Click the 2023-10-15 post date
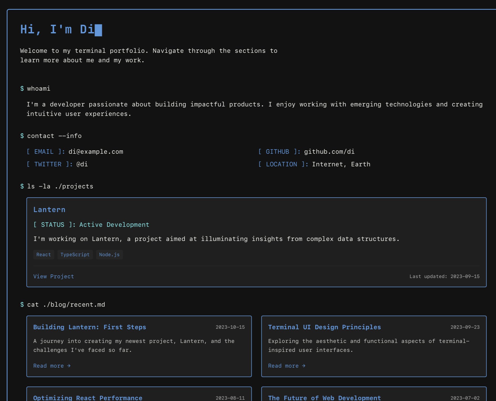This screenshot has width=496, height=401. (230, 327)
